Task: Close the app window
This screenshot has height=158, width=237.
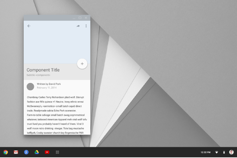Action: click(x=86, y=18)
